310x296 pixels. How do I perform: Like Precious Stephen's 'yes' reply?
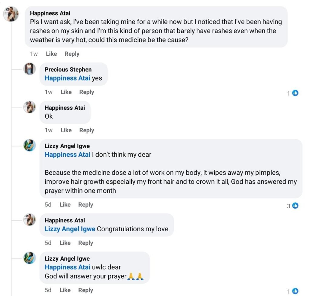[x=66, y=92]
